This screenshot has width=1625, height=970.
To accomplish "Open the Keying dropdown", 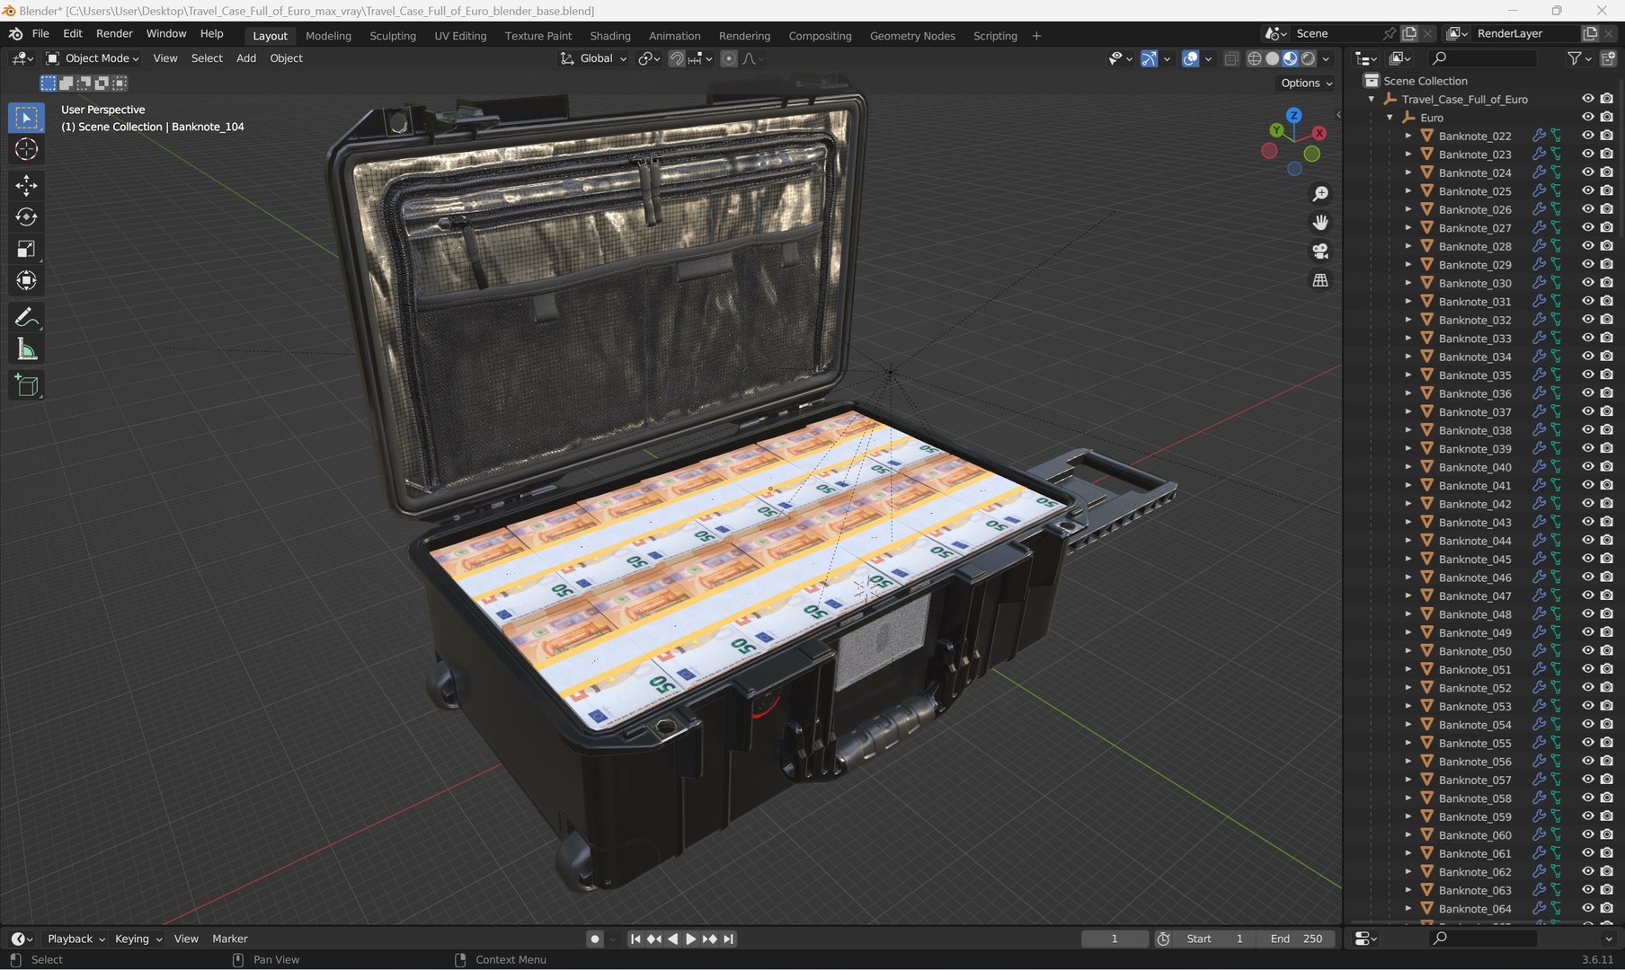I will pos(138,939).
